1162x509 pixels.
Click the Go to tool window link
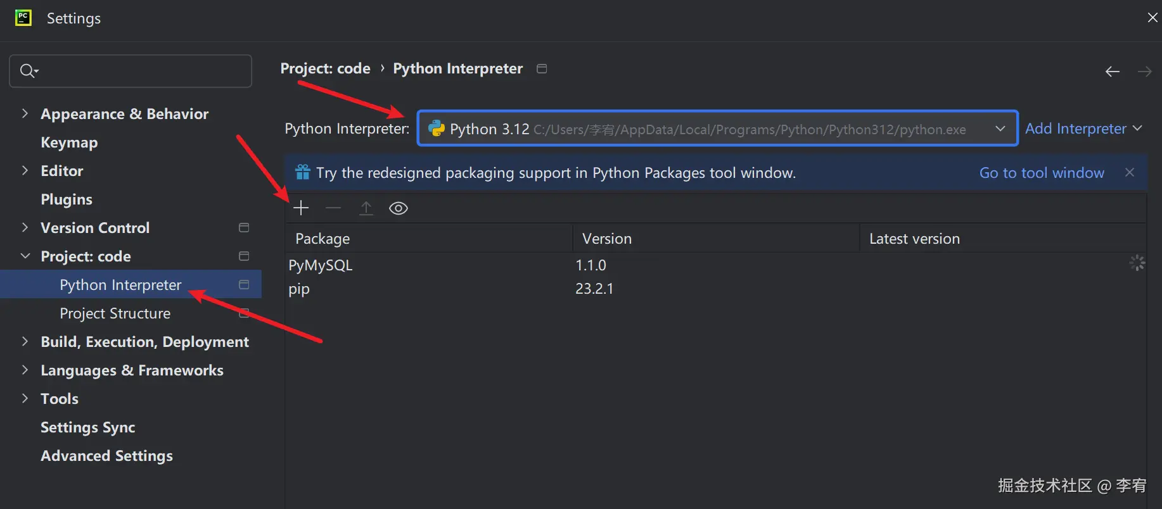click(x=1042, y=173)
